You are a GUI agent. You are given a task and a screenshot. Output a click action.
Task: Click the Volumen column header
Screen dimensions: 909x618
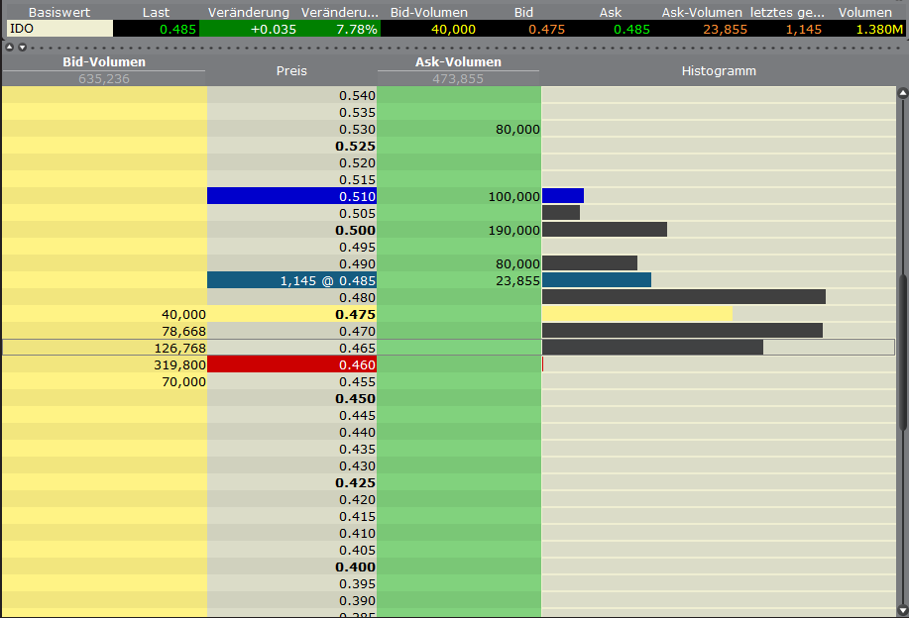[865, 12]
